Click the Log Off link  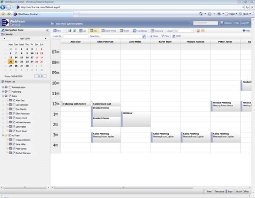(245, 23)
